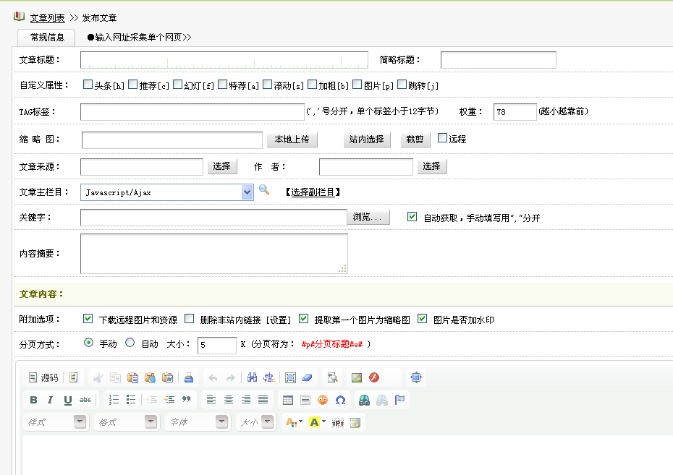Insert special character with Omega icon
The image size is (673, 475).
pyautogui.click(x=340, y=400)
